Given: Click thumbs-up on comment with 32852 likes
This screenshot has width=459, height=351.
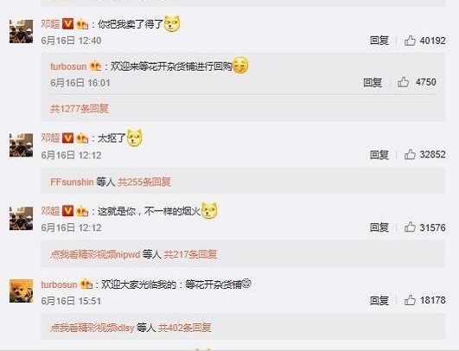Looking at the screenshot, I should click(410, 155).
